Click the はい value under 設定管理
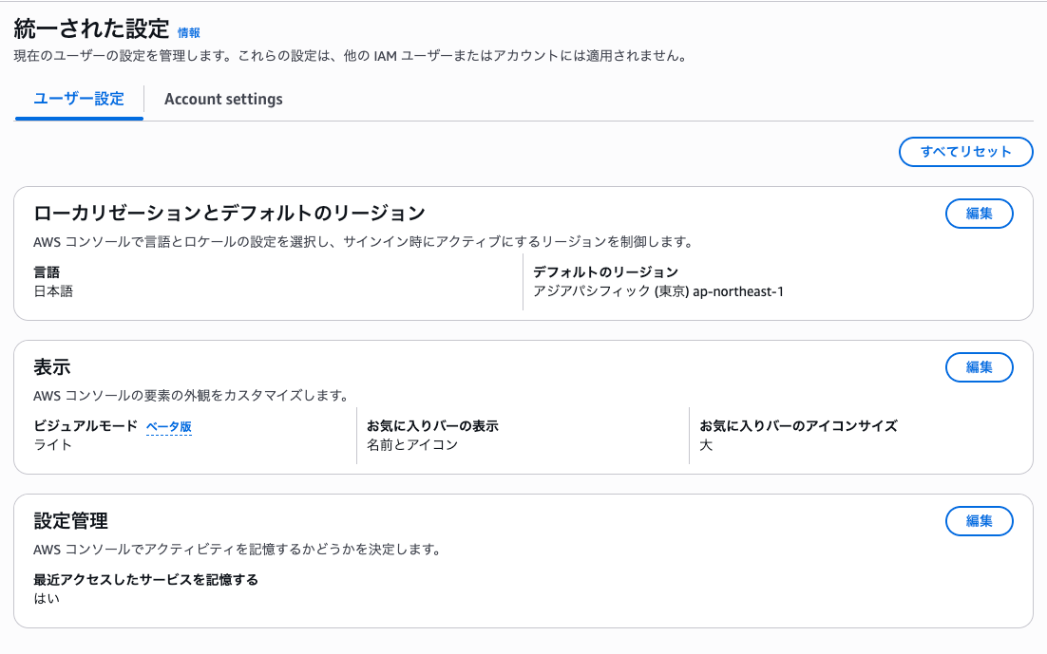1047x654 pixels. click(x=47, y=598)
